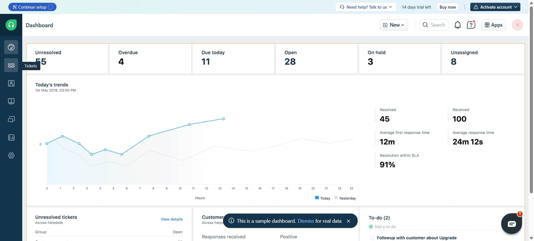
Task: Open the Need help? Talk to us menu
Action: (x=366, y=7)
